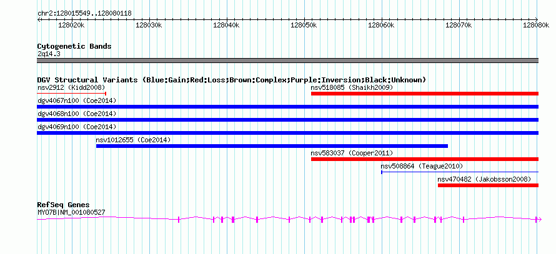Open variant label nsv508864 (Teague2010)
The width and height of the screenshot is (556, 254).
pos(422,166)
